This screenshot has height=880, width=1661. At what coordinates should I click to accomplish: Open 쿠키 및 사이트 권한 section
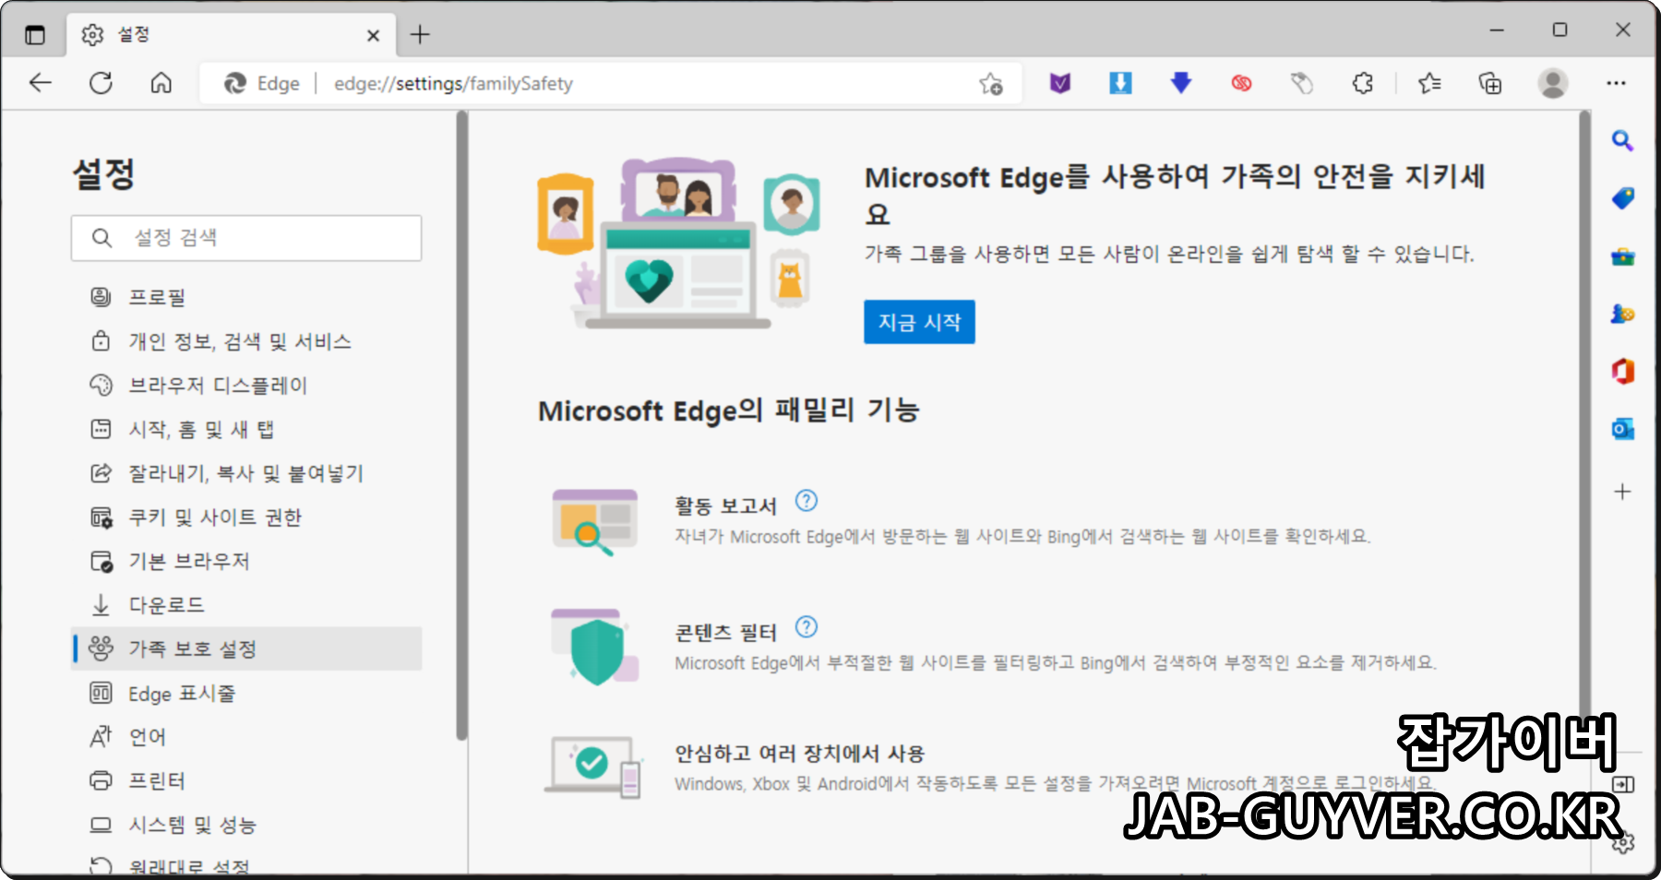[x=246, y=517]
